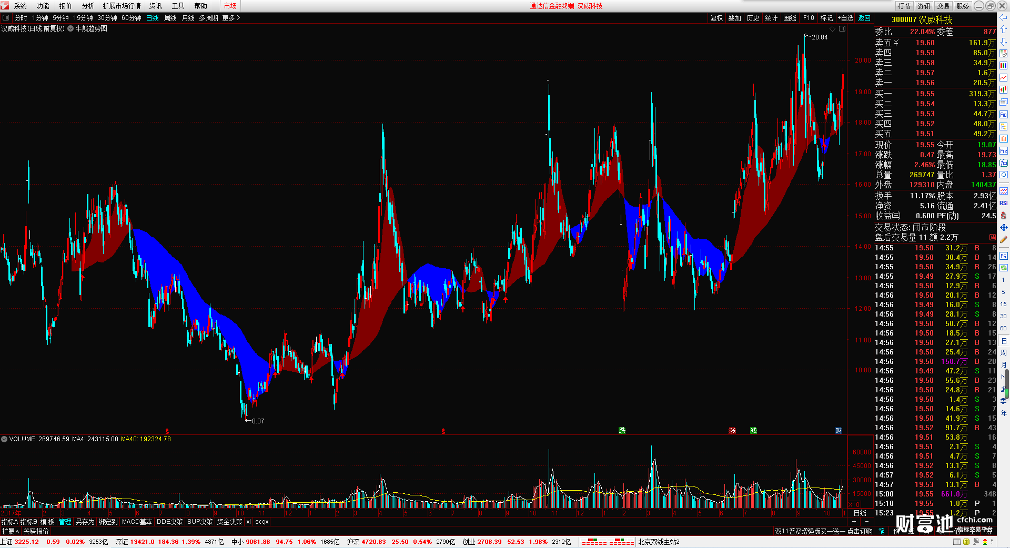This screenshot has width=1010, height=548.
Task: Select the 月线 monthly period
Action: coord(188,18)
